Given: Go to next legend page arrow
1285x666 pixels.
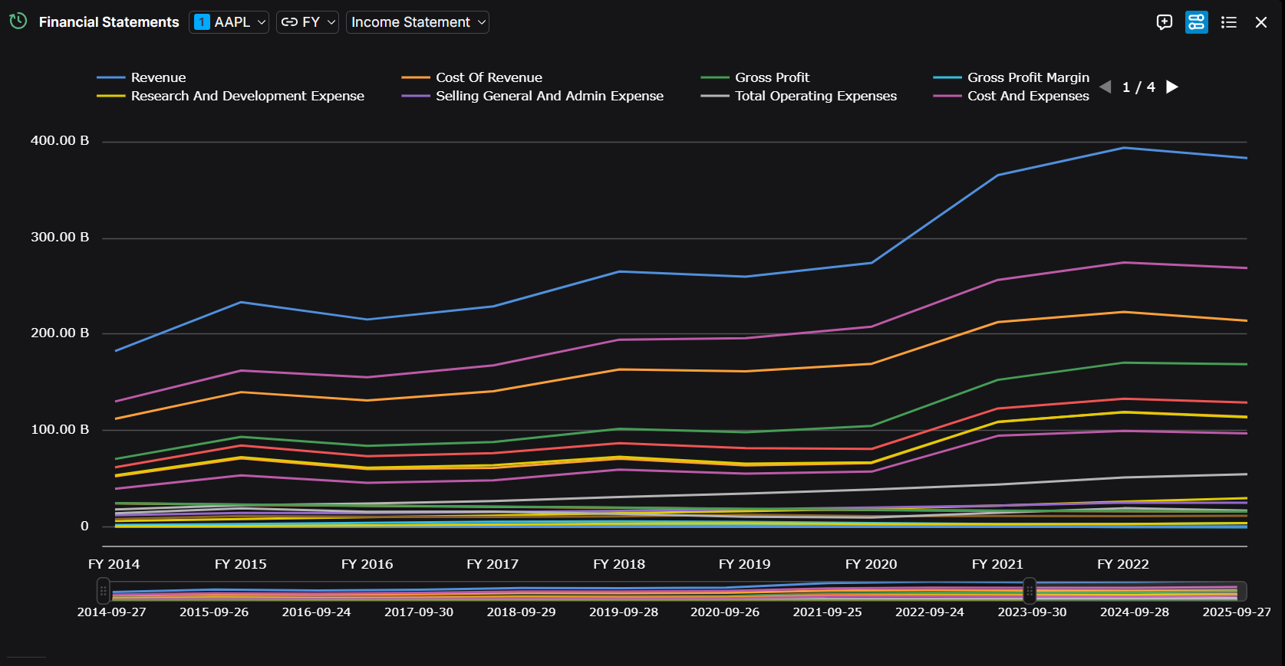Looking at the screenshot, I should pyautogui.click(x=1172, y=87).
